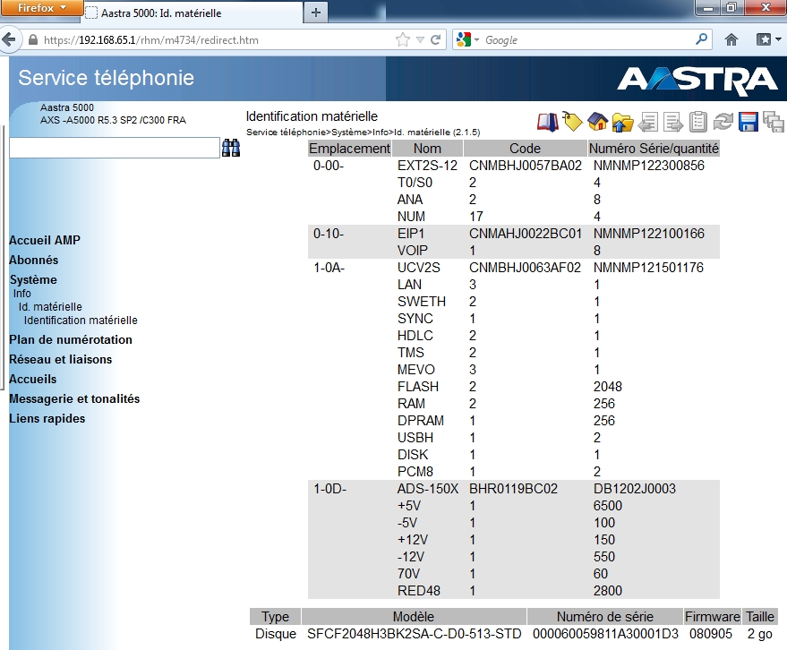
Task: Select Info under Système
Action: (22, 293)
